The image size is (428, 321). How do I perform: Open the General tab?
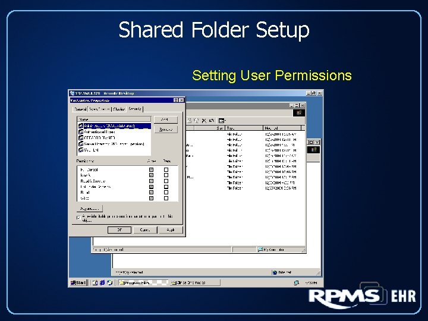click(80, 109)
